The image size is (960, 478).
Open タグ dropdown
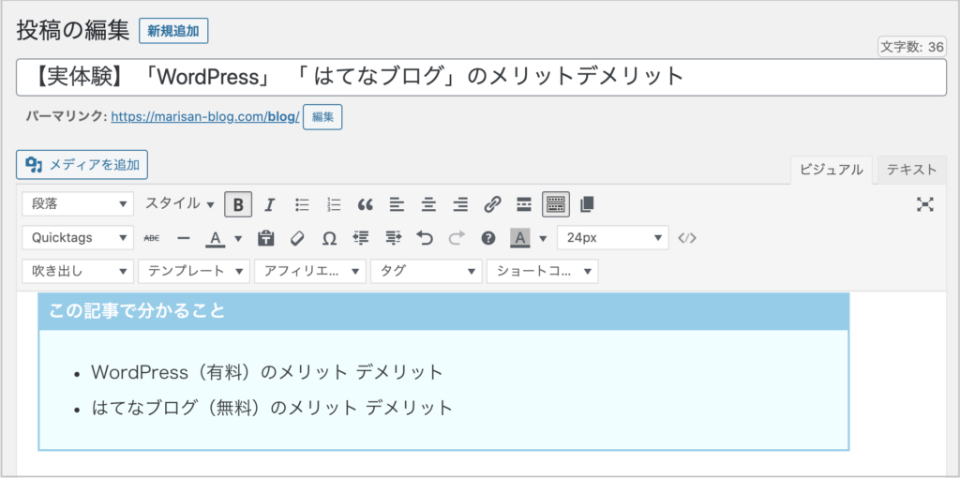coord(427,271)
